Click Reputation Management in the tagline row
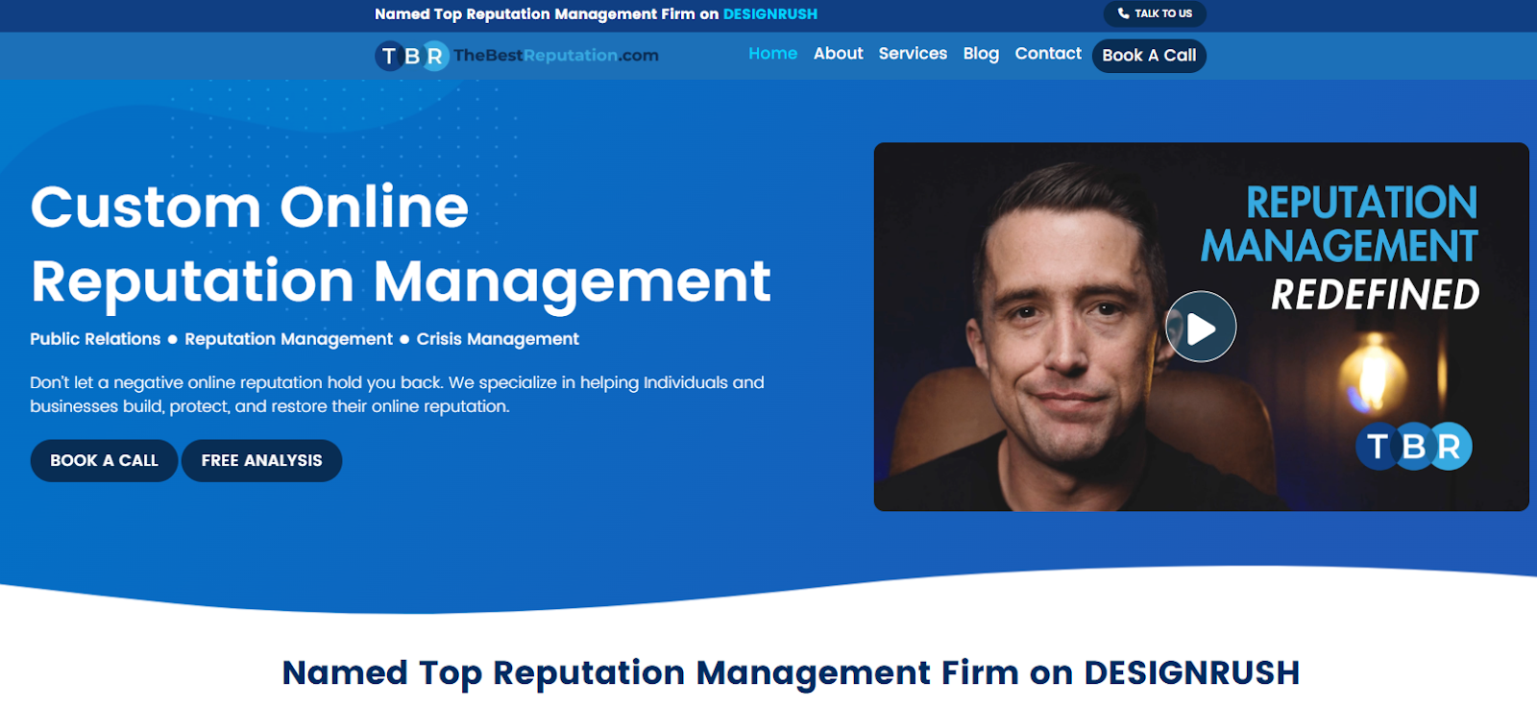 pos(288,339)
